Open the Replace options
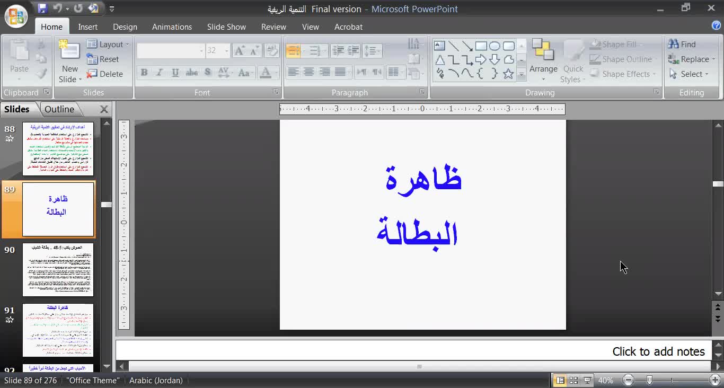724x388 pixels. point(692,59)
